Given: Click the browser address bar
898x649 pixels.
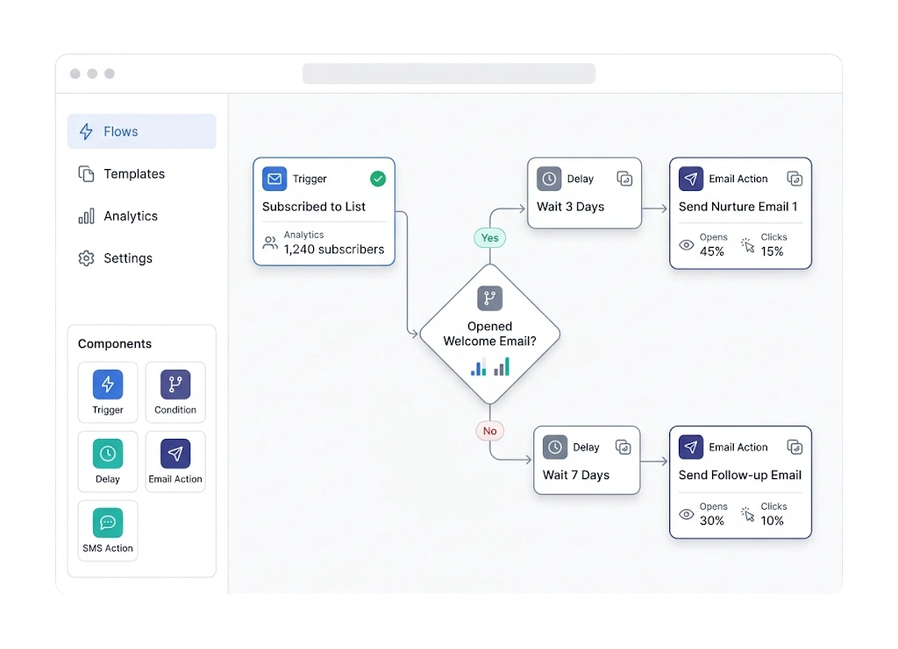Looking at the screenshot, I should pos(449,74).
